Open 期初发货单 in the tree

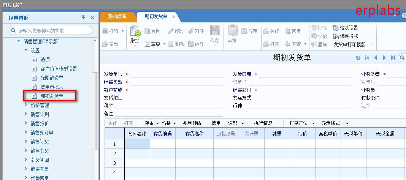[52, 96]
